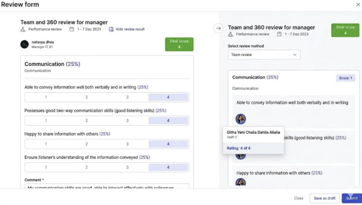The height and width of the screenshot is (205, 362).
Task: Click the Hide review result icon
Action: tap(111, 29)
